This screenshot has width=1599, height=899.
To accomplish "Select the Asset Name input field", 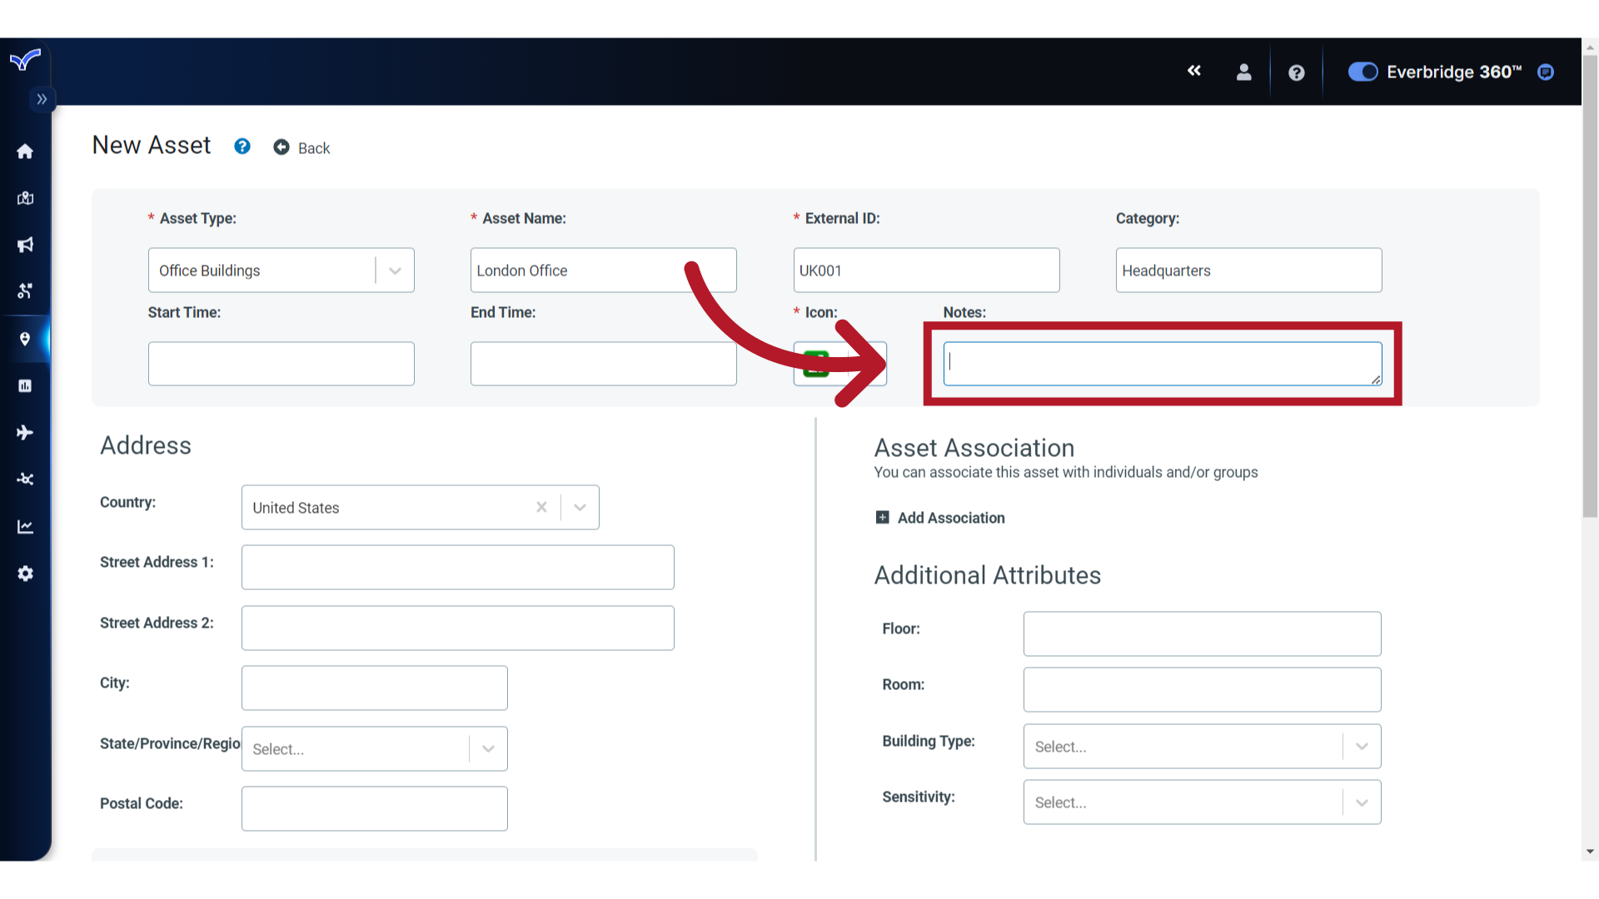I will coord(603,270).
